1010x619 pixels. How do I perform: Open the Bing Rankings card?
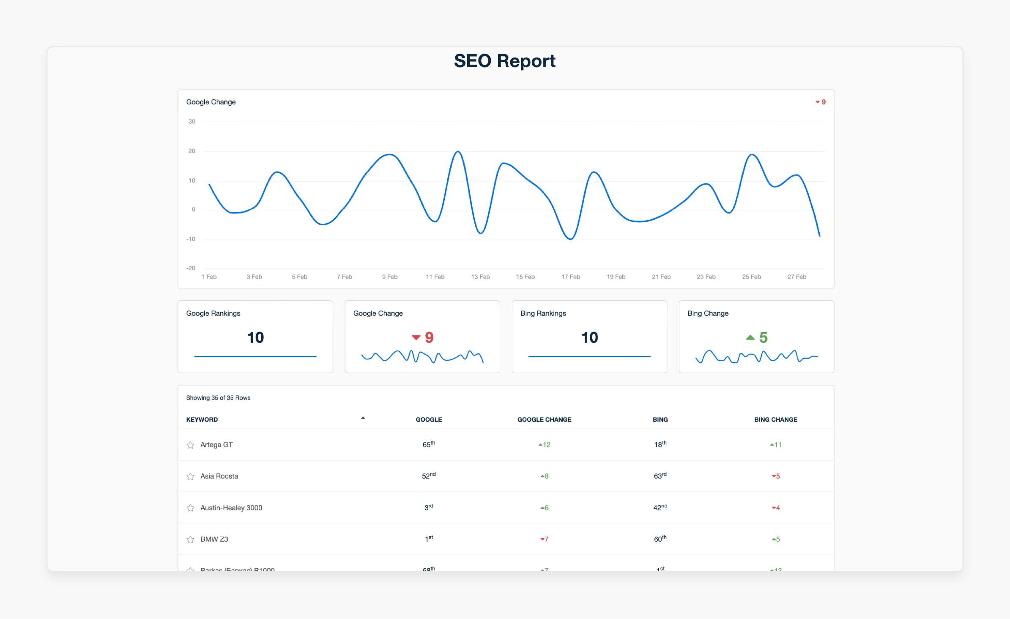589,337
